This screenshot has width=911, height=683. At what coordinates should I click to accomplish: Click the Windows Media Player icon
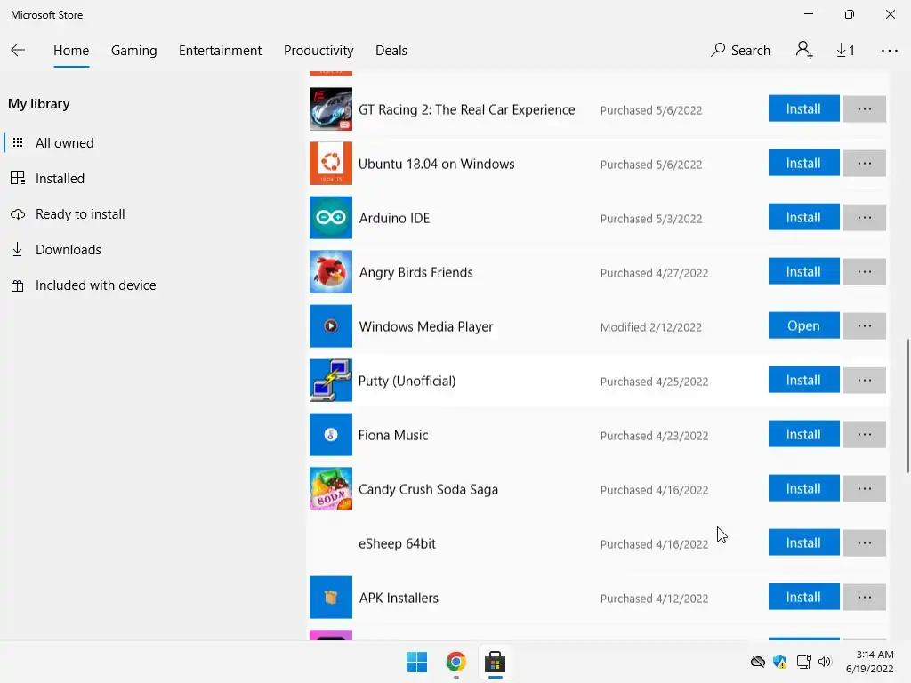(x=331, y=325)
